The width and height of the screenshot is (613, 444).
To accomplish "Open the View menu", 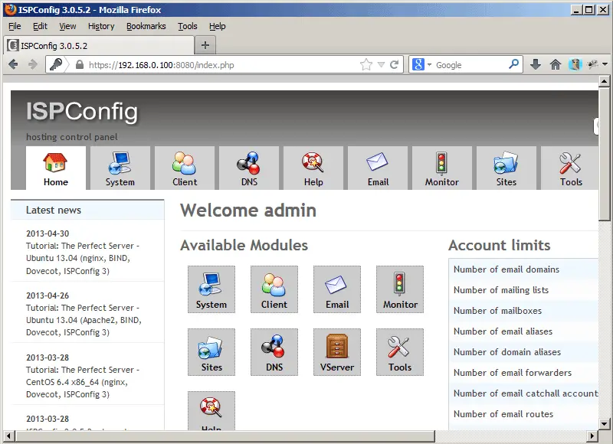I will click(x=67, y=26).
